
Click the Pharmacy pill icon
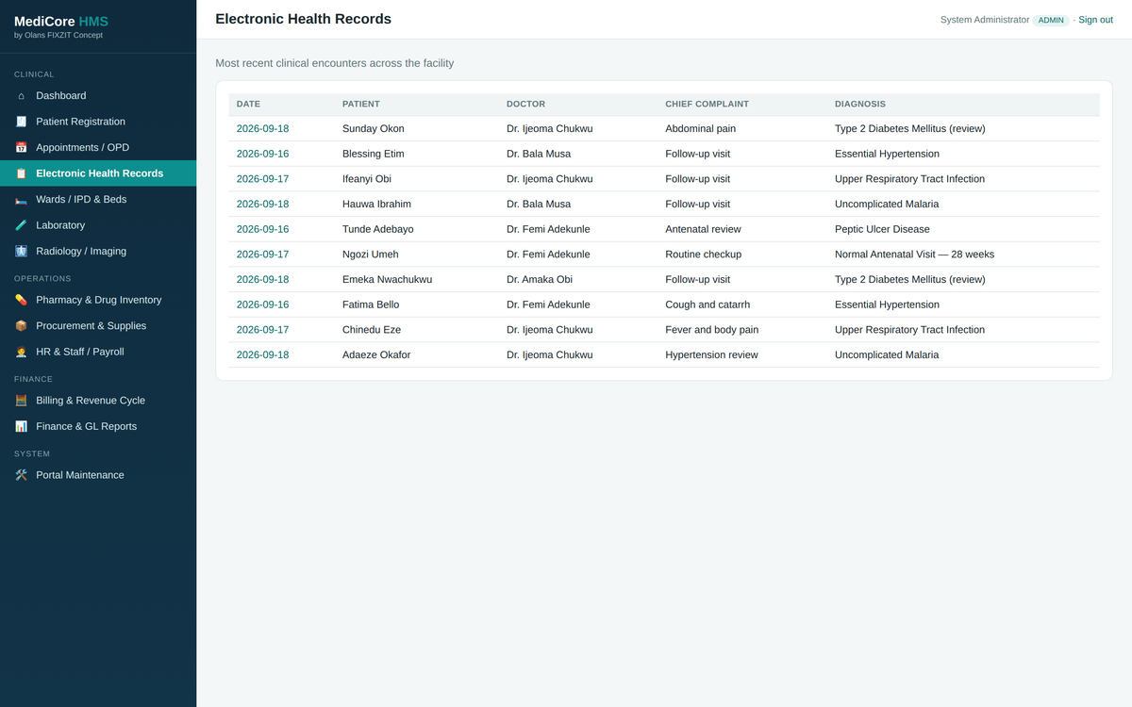pos(21,300)
